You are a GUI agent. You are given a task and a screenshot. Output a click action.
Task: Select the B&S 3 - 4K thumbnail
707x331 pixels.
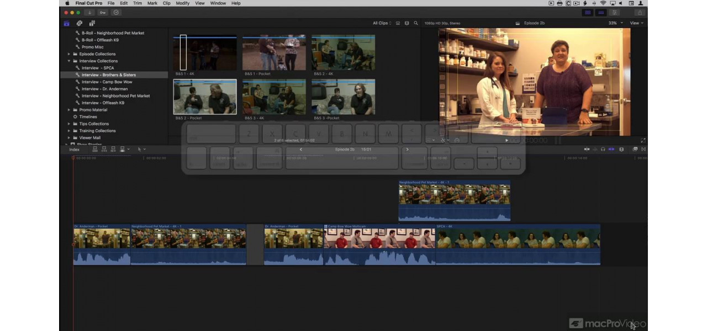pos(274,97)
